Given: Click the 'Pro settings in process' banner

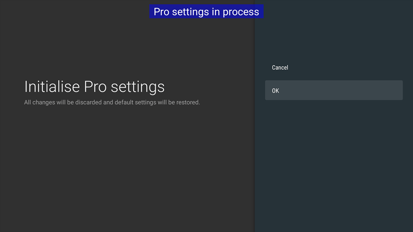Looking at the screenshot, I should (206, 11).
